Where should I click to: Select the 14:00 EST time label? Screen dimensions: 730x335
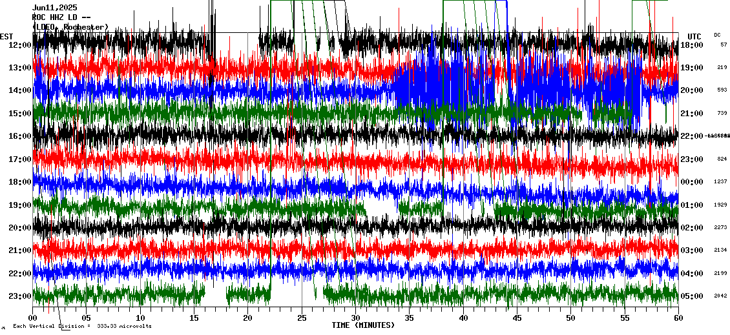(x=19, y=90)
